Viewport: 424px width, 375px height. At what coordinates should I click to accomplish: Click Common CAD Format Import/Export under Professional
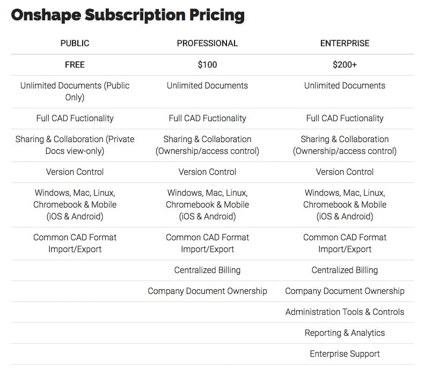pos(207,243)
